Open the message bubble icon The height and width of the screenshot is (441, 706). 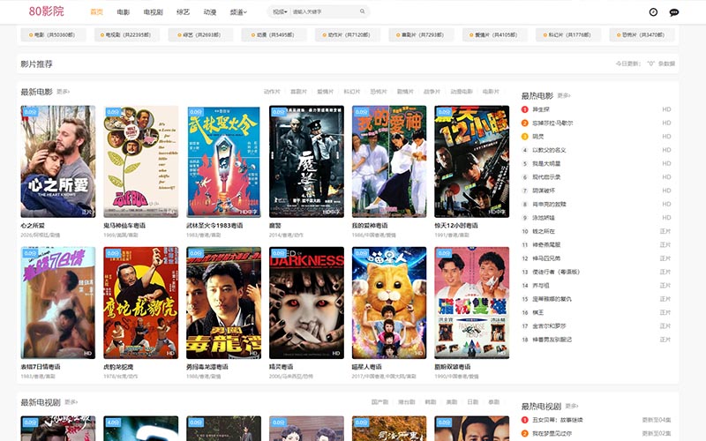[674, 12]
